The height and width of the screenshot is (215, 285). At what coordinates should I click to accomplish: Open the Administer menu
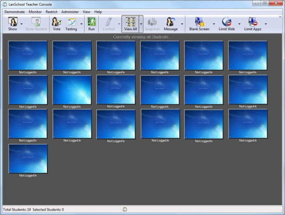(70, 12)
